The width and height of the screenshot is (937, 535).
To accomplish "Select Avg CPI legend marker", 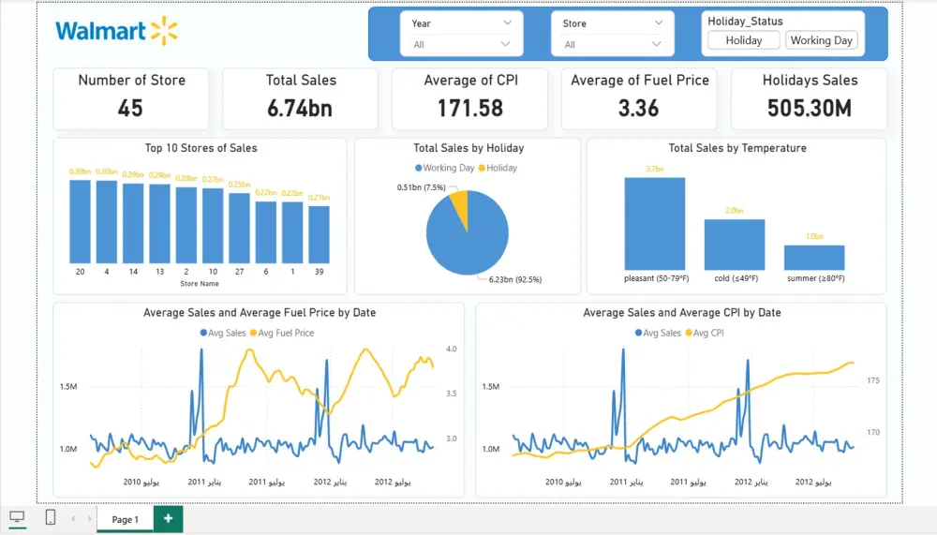I will coord(689,333).
